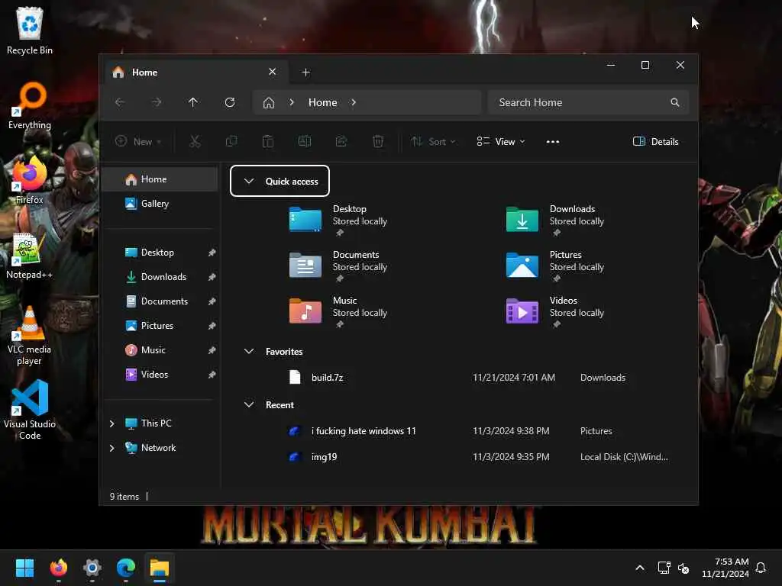This screenshot has width=782, height=586.
Task: Collapse the Recent section
Action: tap(249, 404)
